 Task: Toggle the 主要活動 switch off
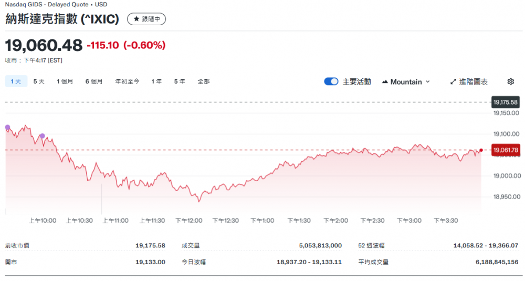click(x=331, y=81)
